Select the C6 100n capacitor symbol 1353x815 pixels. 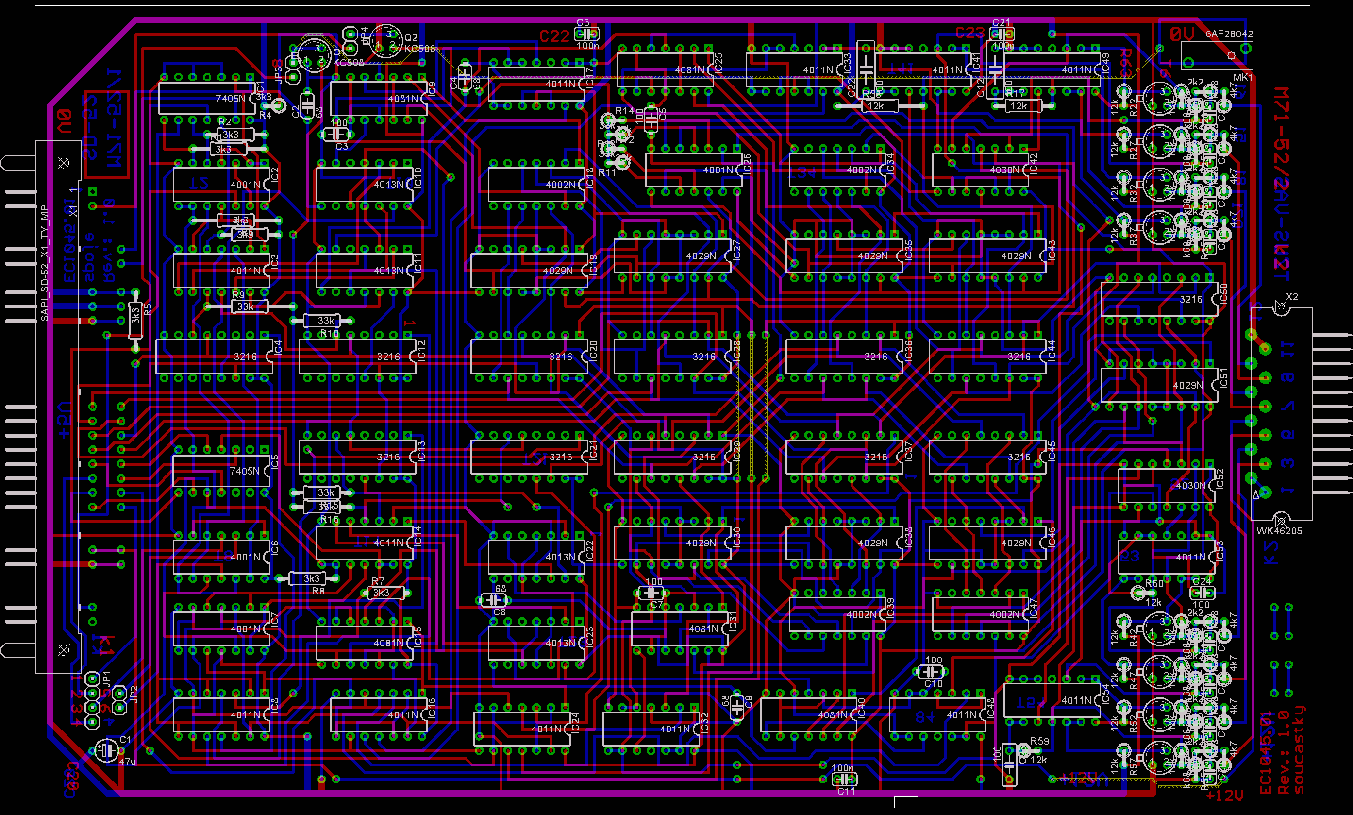(586, 34)
